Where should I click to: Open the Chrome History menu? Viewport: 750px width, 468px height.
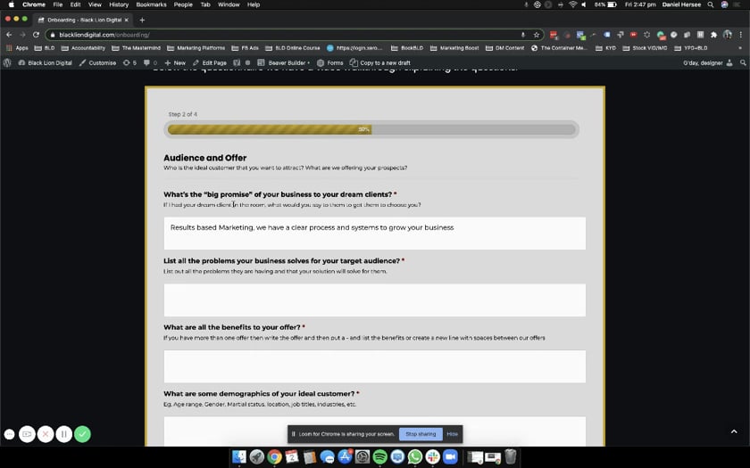coord(119,4)
